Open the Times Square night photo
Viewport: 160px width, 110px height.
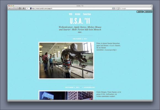(66, 95)
